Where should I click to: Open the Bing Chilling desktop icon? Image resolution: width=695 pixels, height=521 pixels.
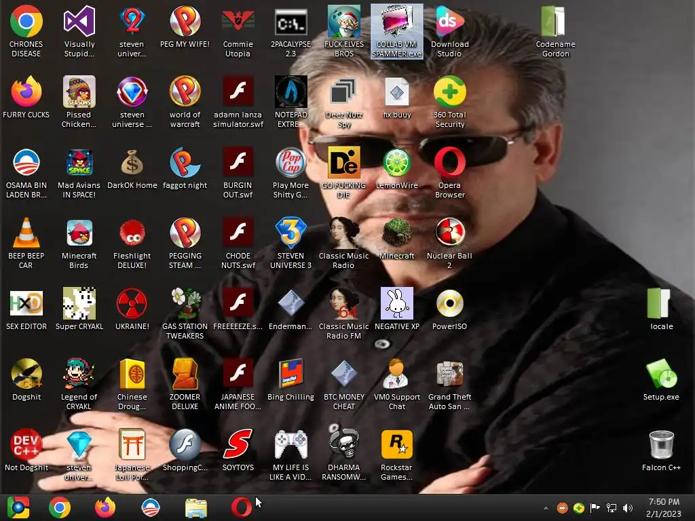coord(290,374)
